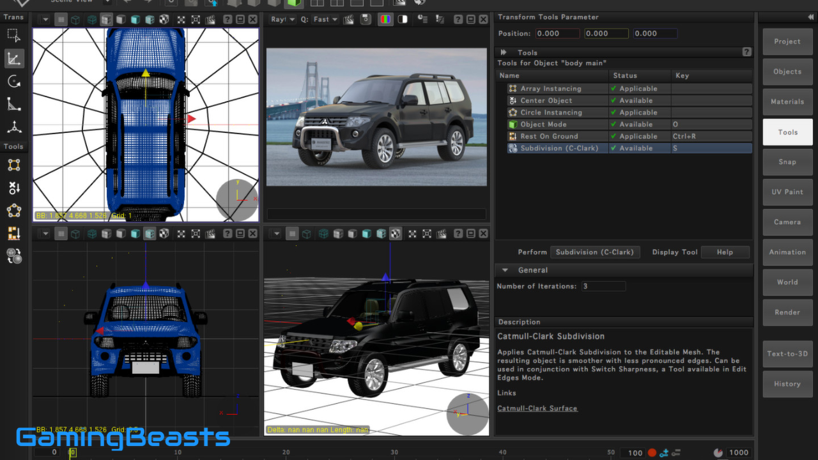The height and width of the screenshot is (460, 818).
Task: Switch top-left viewport to checkered texture display
Action: coord(164,20)
